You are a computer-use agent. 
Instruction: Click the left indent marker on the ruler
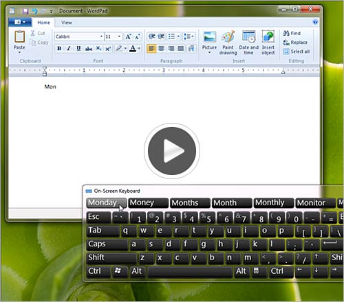(x=45, y=71)
